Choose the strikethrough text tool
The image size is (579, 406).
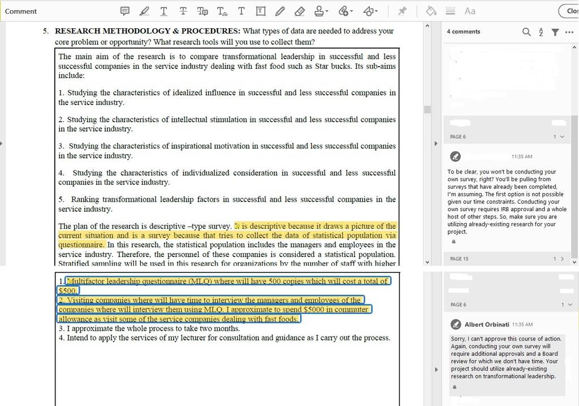(x=183, y=11)
